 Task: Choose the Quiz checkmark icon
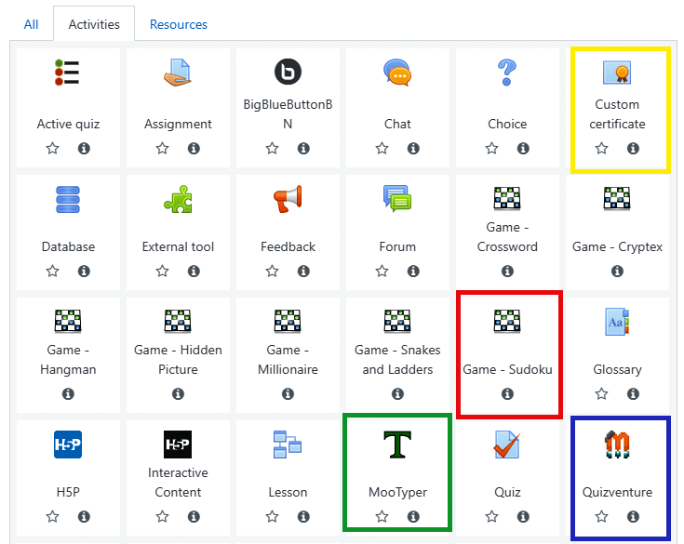click(507, 444)
